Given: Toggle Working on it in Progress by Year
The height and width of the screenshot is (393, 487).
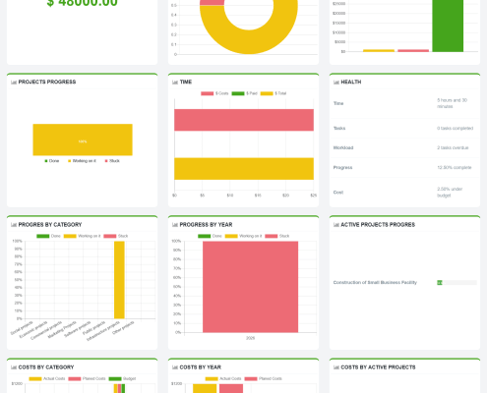Looking at the screenshot, I should (243, 236).
